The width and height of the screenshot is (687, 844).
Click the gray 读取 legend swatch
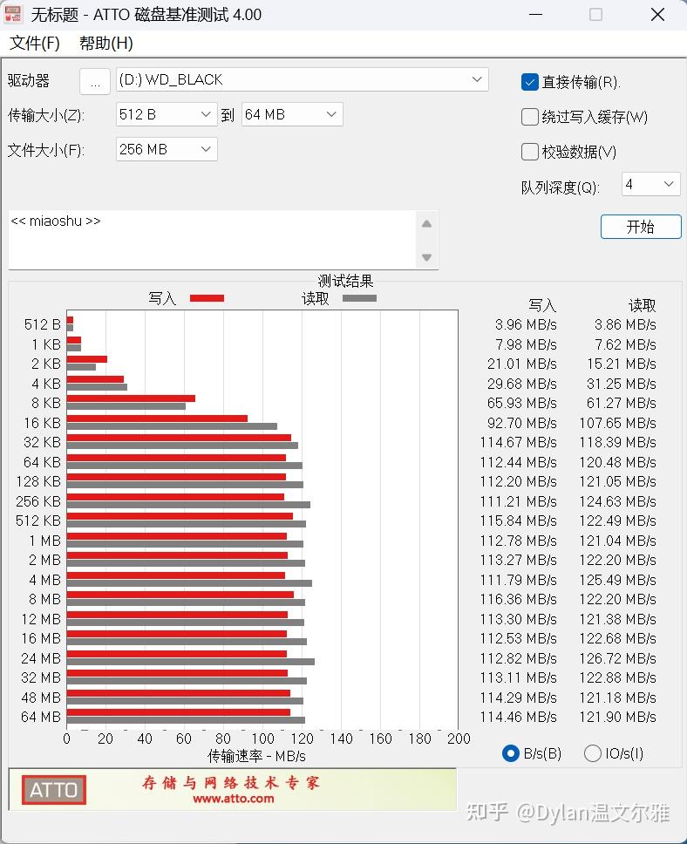click(x=360, y=298)
